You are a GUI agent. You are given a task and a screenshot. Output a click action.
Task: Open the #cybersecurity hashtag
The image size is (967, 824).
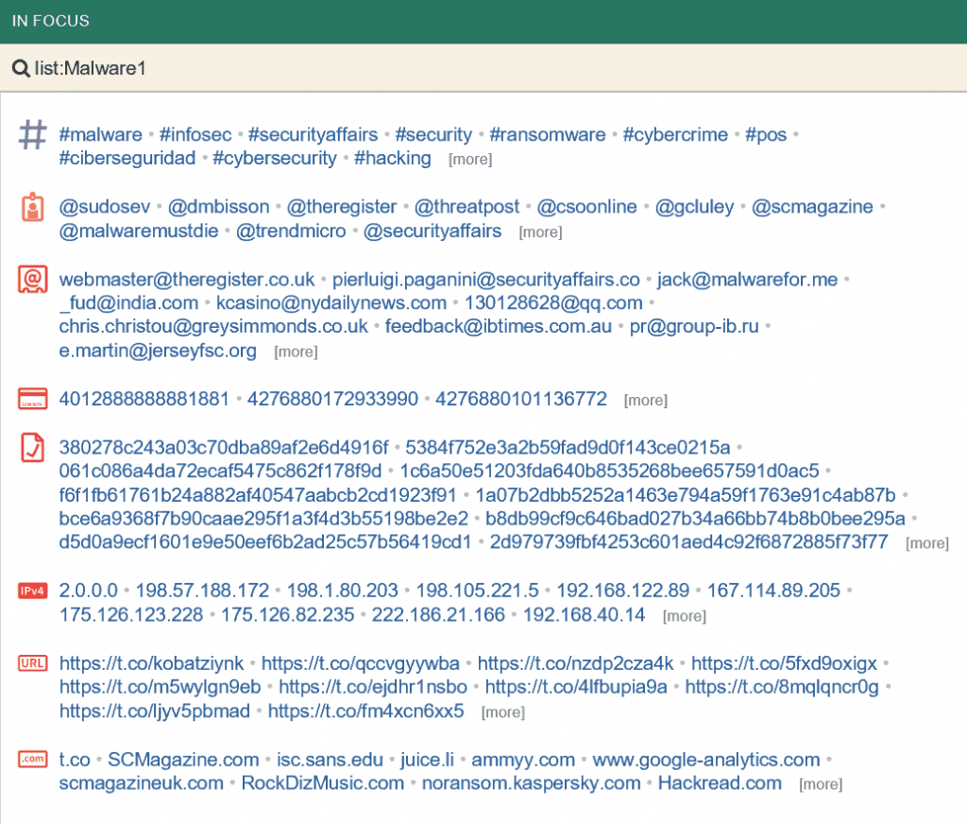(x=275, y=158)
